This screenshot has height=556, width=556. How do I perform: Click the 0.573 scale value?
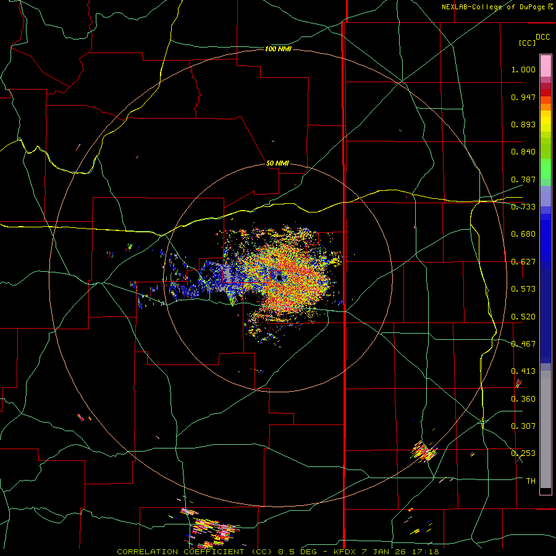(x=523, y=289)
